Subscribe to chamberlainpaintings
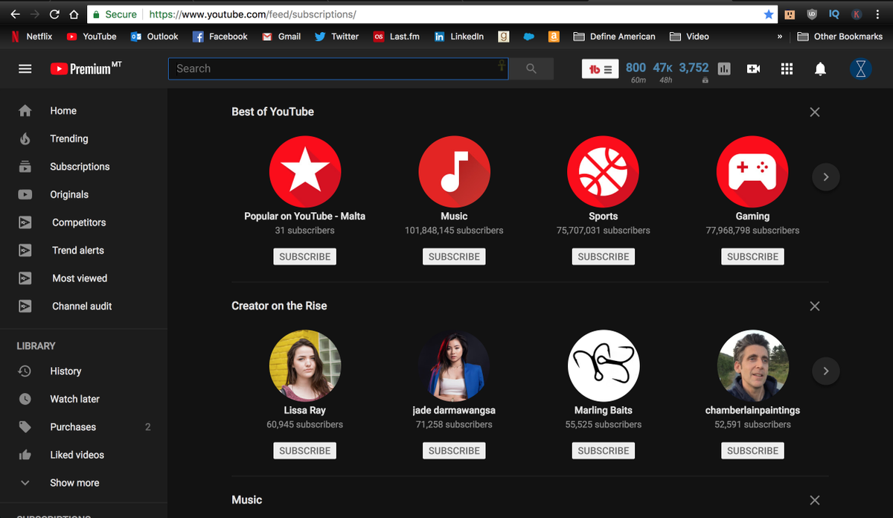The height and width of the screenshot is (518, 893). click(752, 451)
